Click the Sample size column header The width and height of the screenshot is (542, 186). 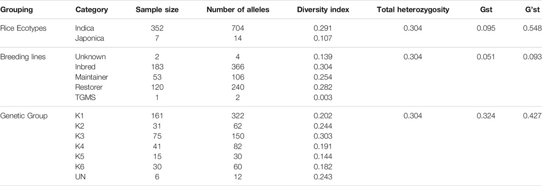[157, 10]
